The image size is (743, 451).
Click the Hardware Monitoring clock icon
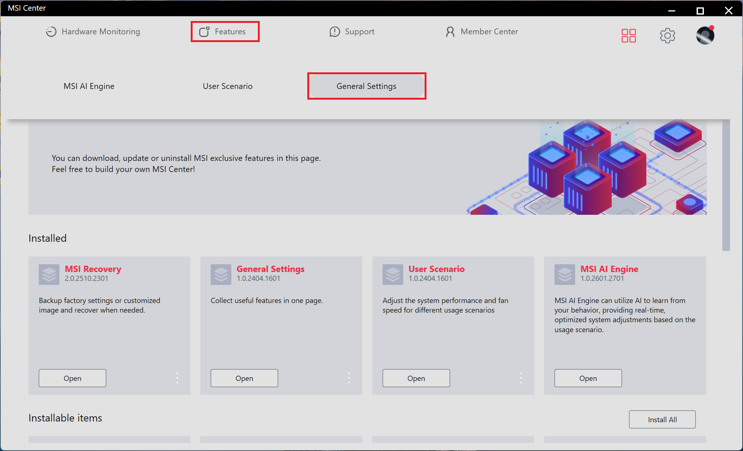pyautogui.click(x=51, y=32)
